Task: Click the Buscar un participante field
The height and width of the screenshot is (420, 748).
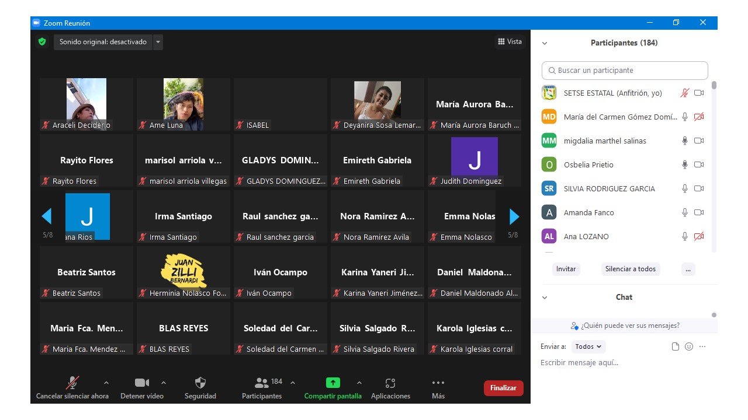Action: 625,71
